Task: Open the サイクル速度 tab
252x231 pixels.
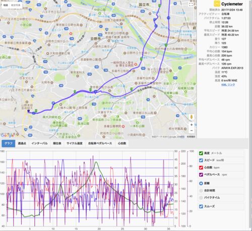Action: click(75, 143)
